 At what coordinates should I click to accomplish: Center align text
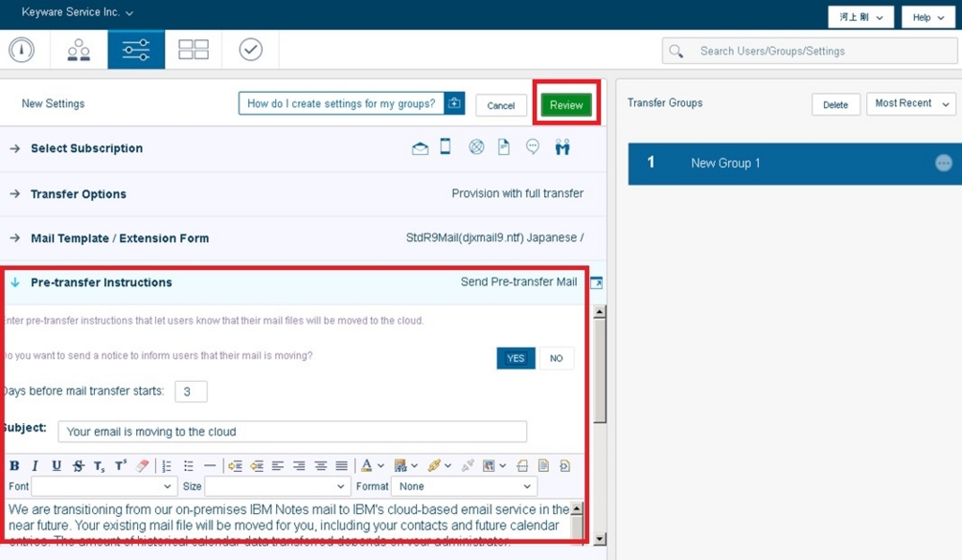(320, 466)
